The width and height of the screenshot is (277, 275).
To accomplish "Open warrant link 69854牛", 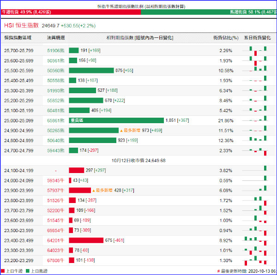I will 55,231.
